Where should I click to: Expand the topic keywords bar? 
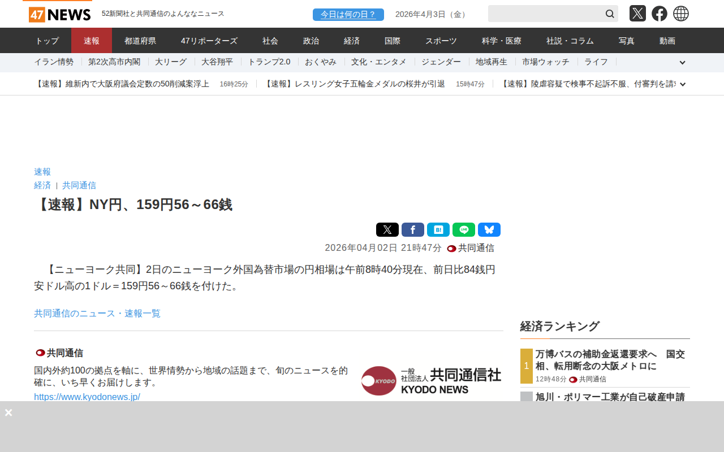[x=682, y=63]
